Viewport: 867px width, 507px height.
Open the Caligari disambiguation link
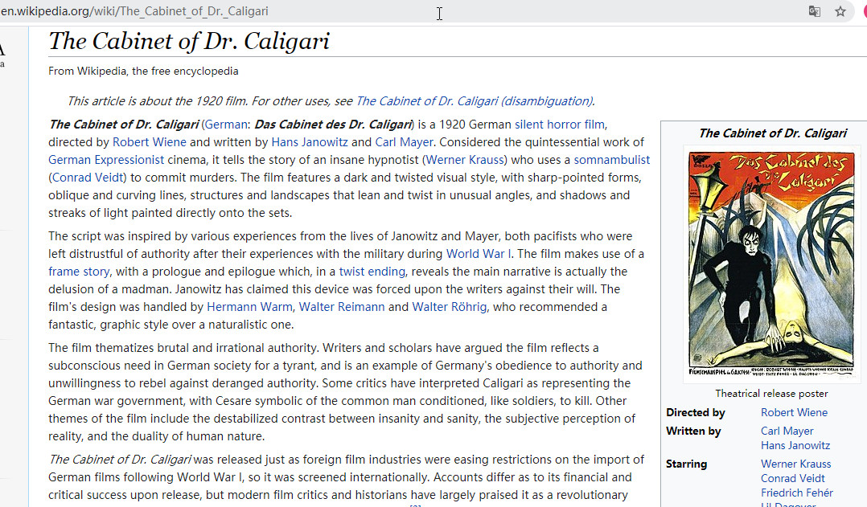(x=475, y=101)
